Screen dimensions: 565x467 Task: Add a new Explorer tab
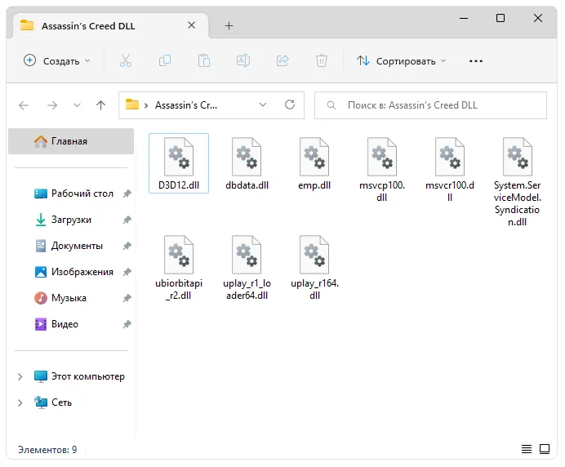pyautogui.click(x=229, y=25)
